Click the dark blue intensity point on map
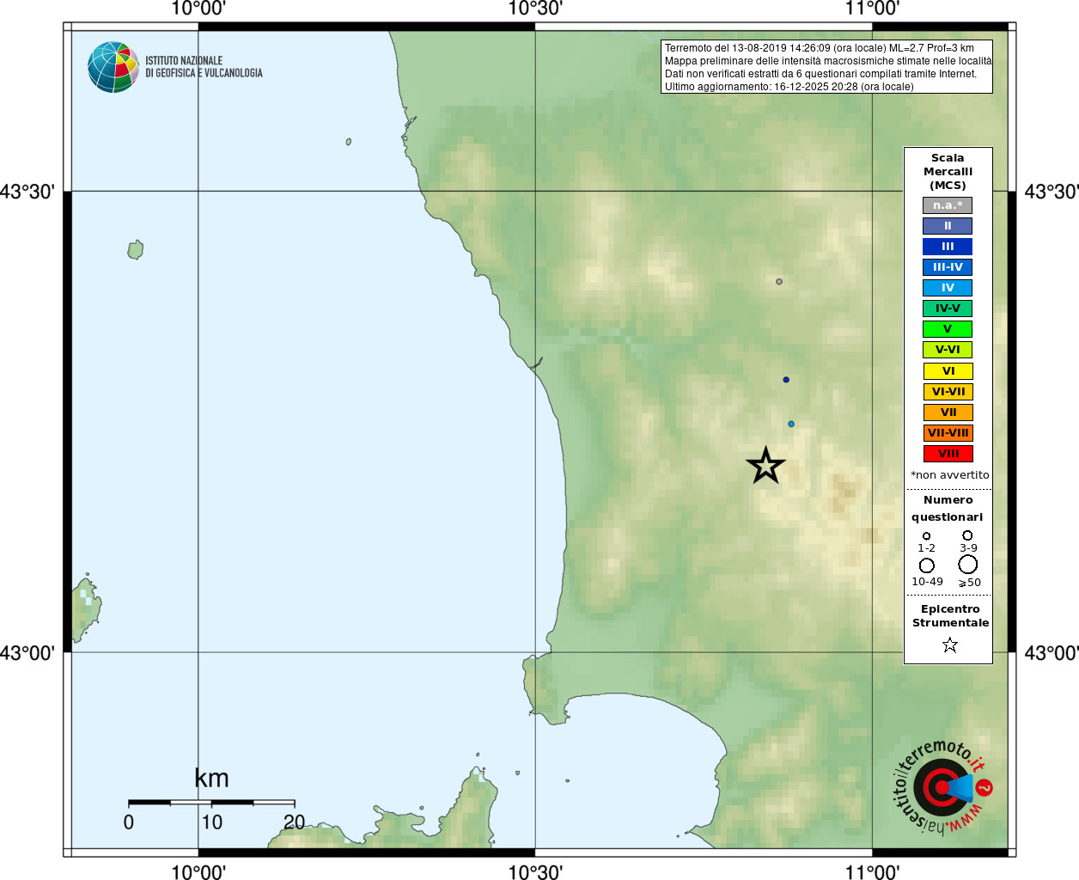Viewport: 1079px width, 880px height. [x=786, y=379]
